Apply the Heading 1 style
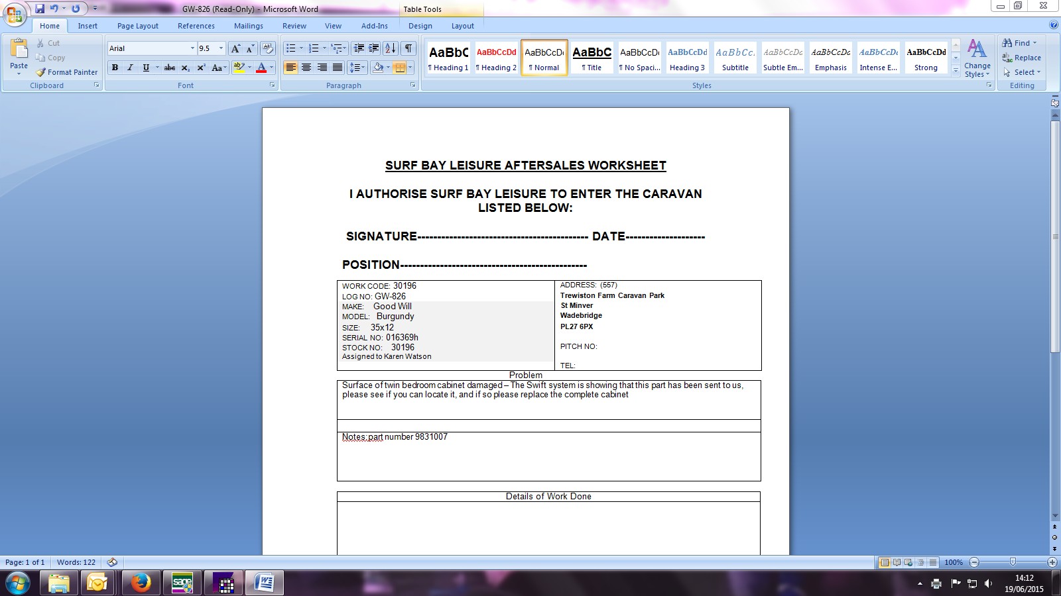The height and width of the screenshot is (596, 1061). click(x=448, y=58)
